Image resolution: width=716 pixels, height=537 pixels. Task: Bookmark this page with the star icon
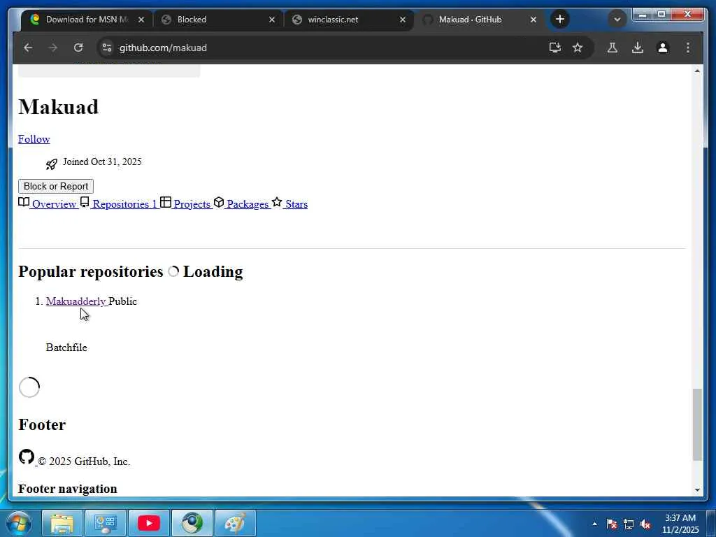point(578,48)
